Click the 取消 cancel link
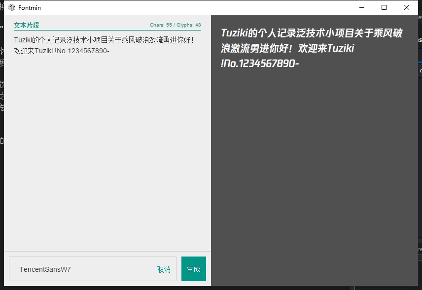Image resolution: width=422 pixels, height=290 pixels. pyautogui.click(x=164, y=269)
